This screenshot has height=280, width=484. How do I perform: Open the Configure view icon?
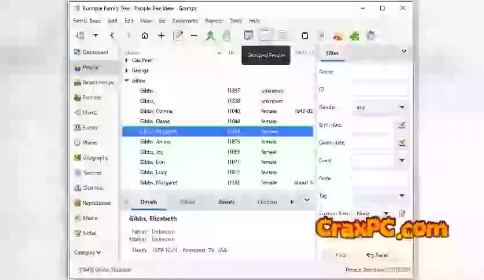click(248, 35)
